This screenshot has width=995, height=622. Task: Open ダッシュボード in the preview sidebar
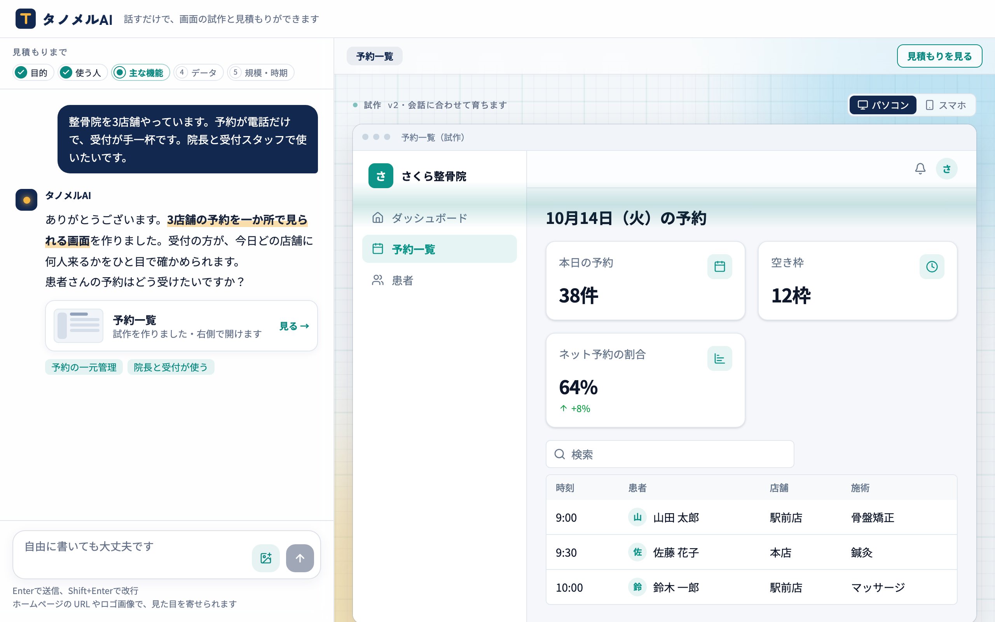click(x=439, y=218)
